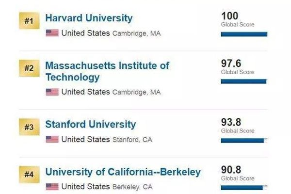Click the #4 gold rank badge
The image size is (291, 194).
tap(29, 175)
